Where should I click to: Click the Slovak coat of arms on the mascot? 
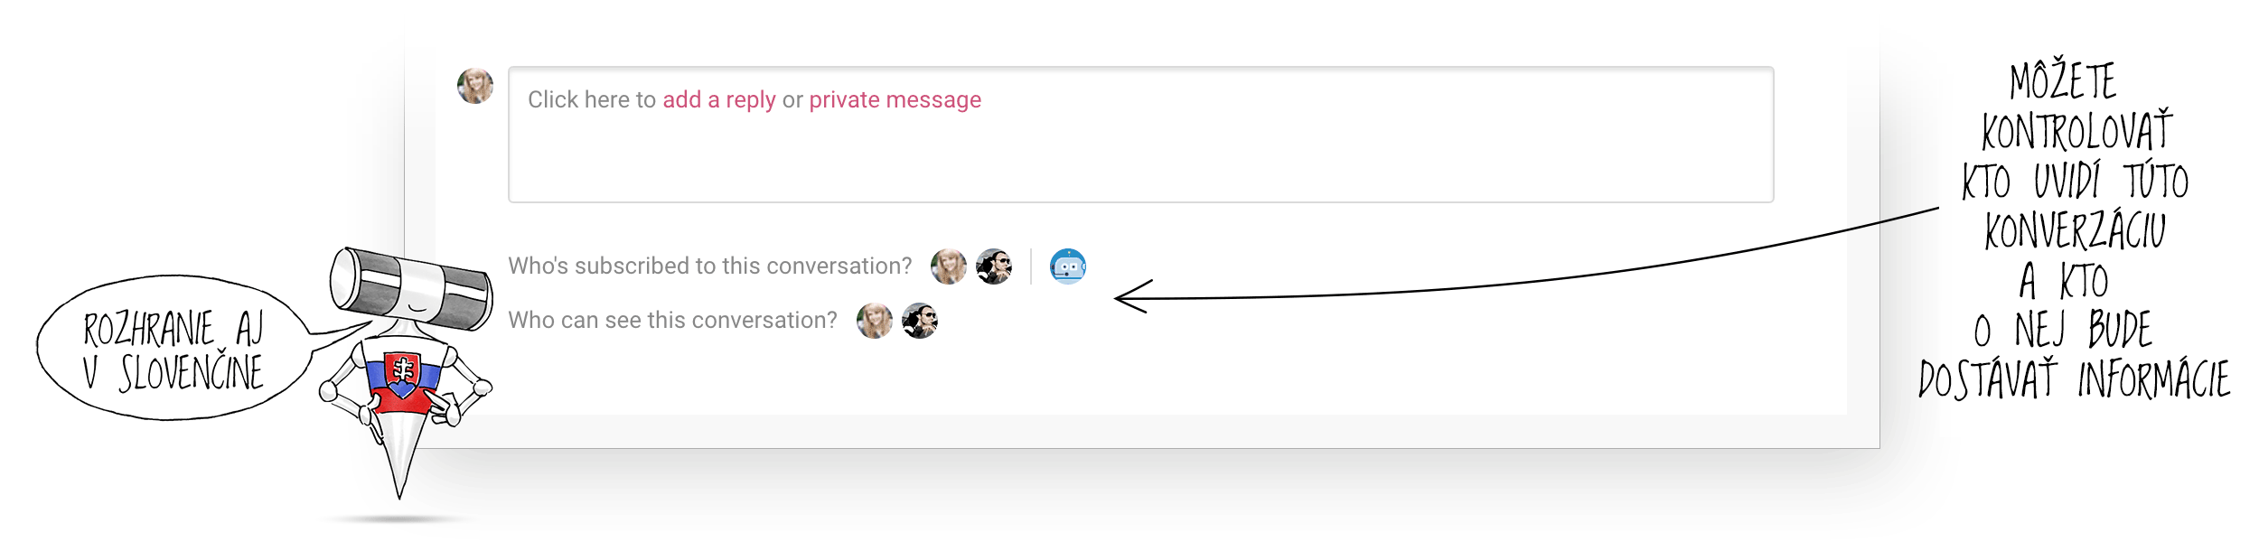coord(401,373)
